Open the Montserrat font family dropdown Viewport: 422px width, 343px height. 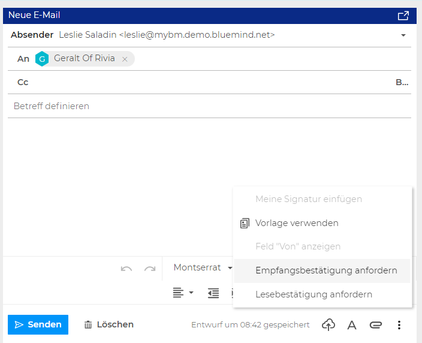[203, 268]
